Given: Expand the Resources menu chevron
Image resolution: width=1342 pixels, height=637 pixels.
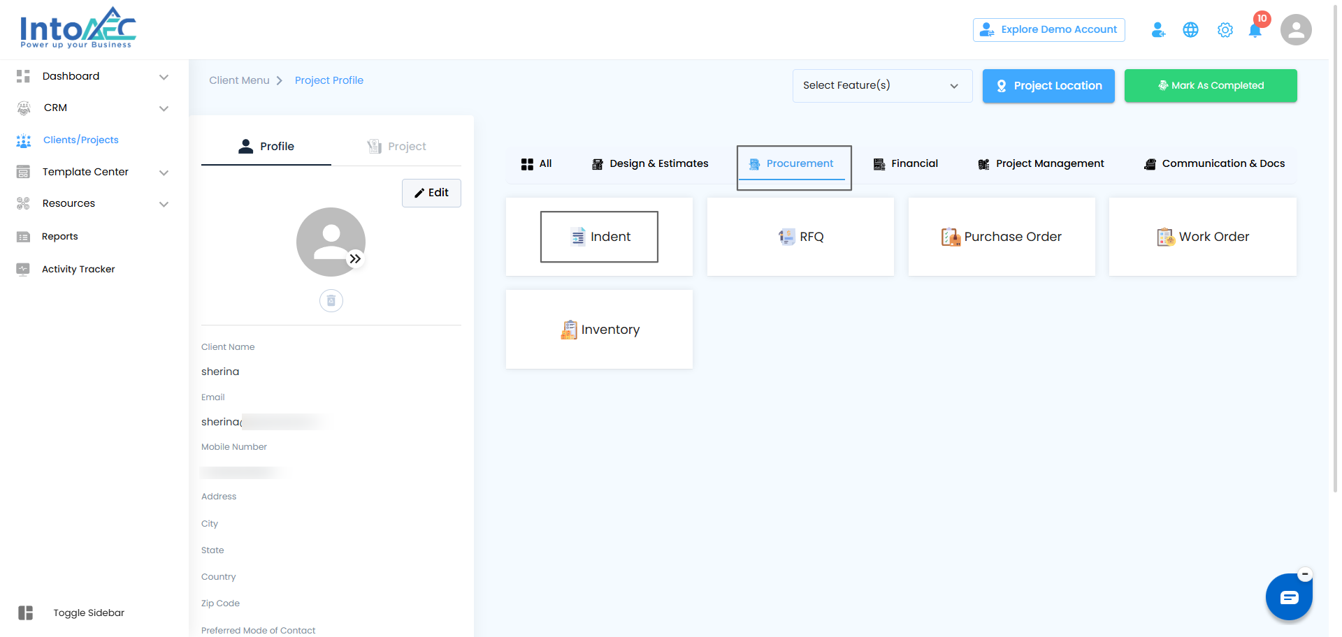Looking at the screenshot, I should point(164,204).
